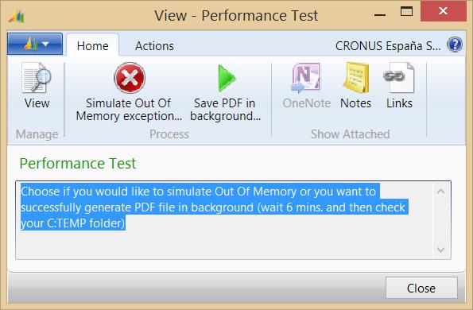Image resolution: width=473 pixels, height=310 pixels.
Task: Click the CRONUS España company name
Action: [x=388, y=46]
